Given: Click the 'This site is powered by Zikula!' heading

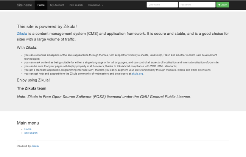Looking at the screenshot, I should click(47, 26).
